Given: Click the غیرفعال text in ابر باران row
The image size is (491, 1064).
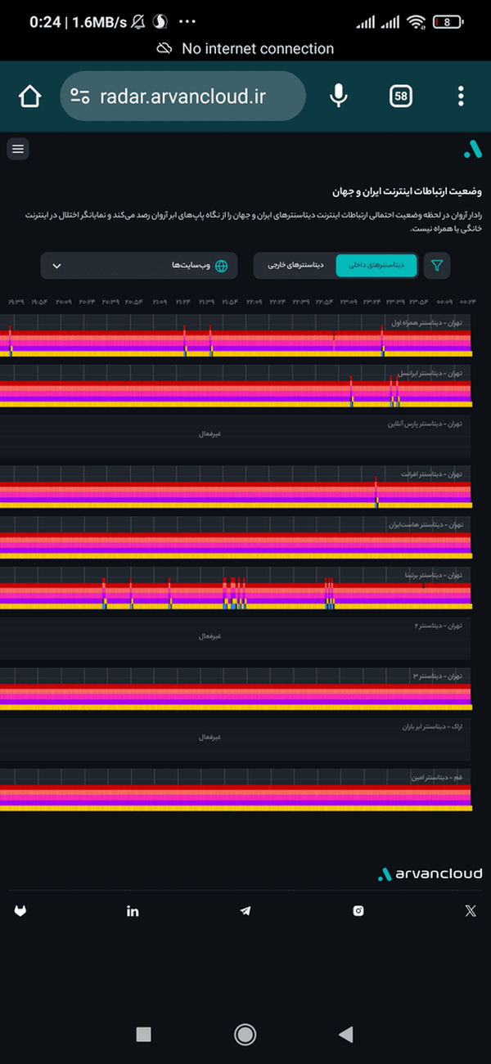Looking at the screenshot, I should 210,737.
